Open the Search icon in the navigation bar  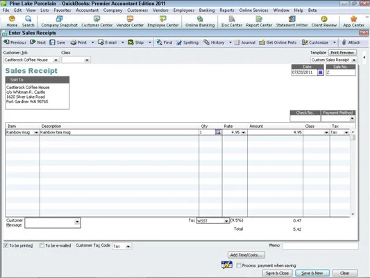tap(28, 22)
